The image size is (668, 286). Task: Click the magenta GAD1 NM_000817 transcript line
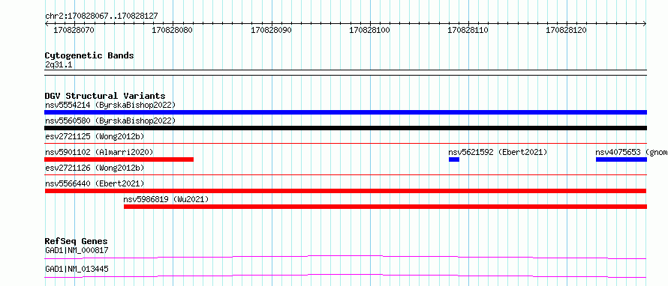point(345,257)
